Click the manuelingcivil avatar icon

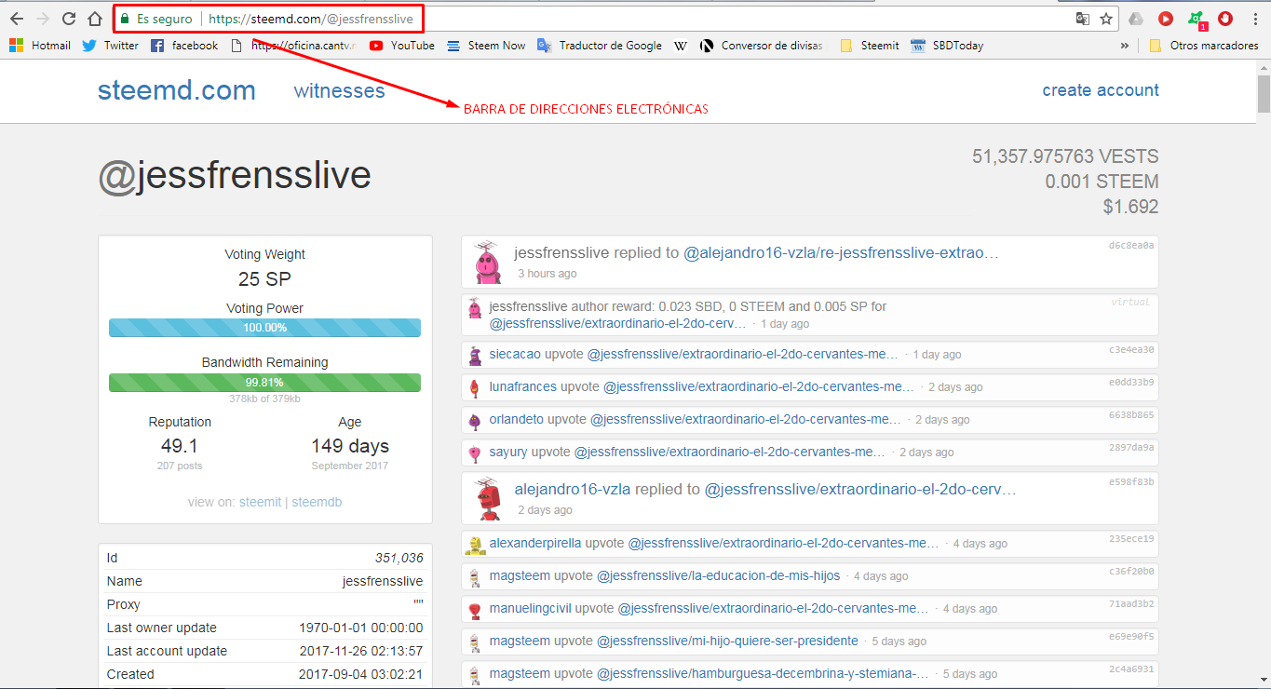[x=475, y=609]
